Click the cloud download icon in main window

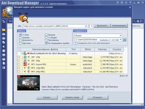(x=138, y=21)
